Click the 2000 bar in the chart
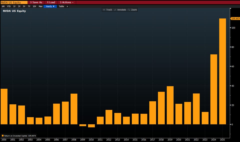 [4, 106]
